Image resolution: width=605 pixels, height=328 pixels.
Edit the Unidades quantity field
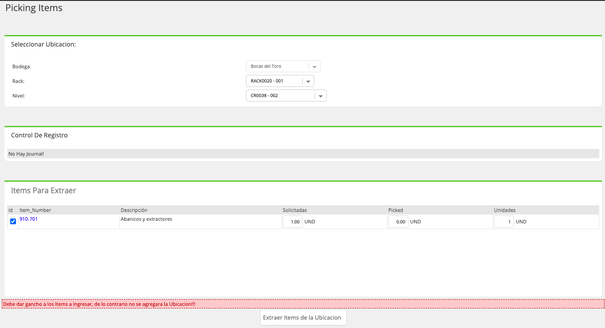[x=504, y=222]
